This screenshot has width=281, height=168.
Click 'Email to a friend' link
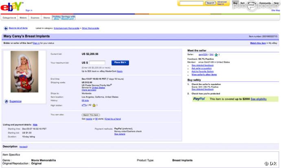click(113, 119)
